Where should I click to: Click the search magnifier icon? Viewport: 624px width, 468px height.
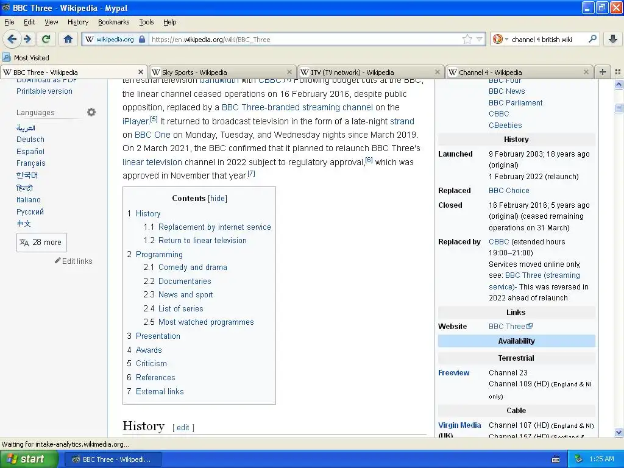[592, 39]
